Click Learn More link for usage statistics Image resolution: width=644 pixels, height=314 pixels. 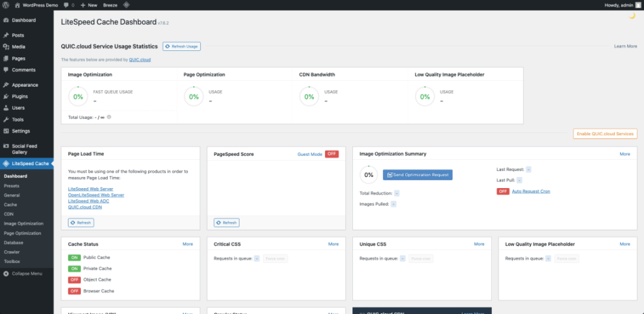[626, 46]
